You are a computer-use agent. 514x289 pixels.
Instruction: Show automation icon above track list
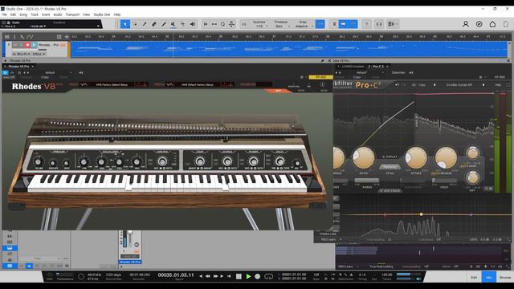coord(30,37)
